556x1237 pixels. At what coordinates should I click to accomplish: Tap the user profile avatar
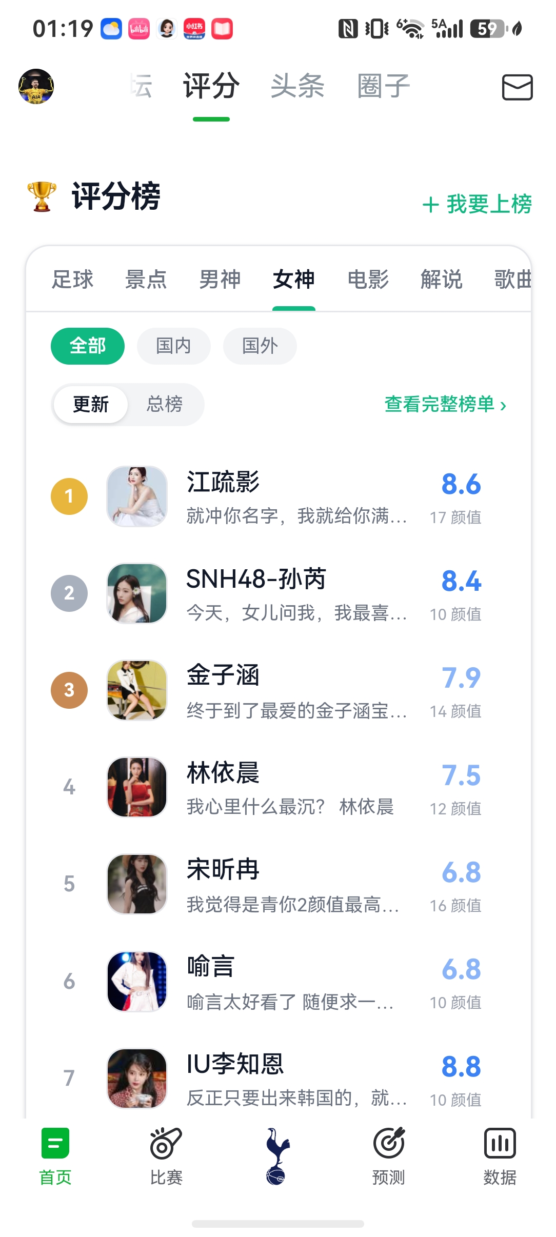(36, 86)
